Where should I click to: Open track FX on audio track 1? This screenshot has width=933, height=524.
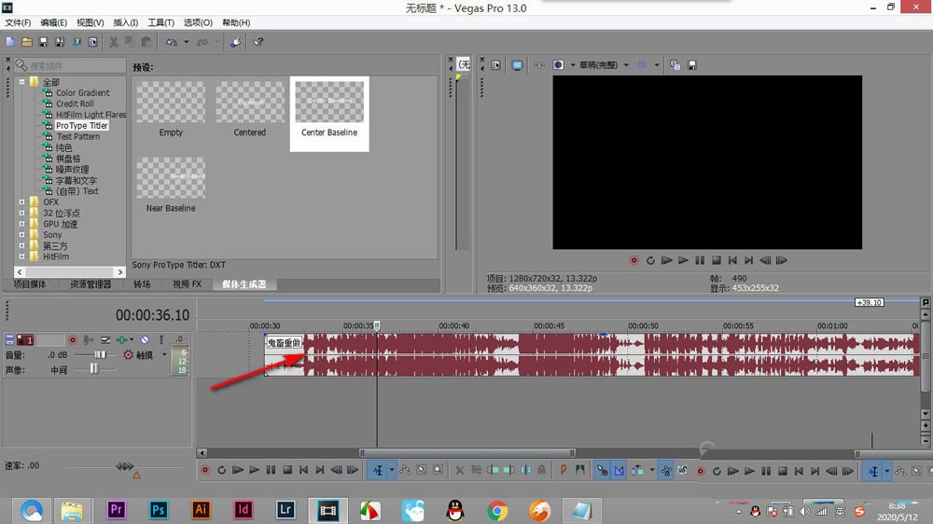[122, 340]
